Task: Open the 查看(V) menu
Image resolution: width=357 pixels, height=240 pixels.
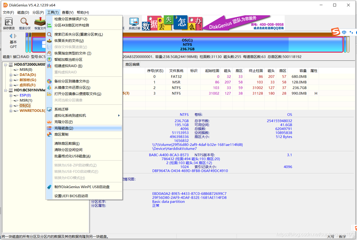Action: point(68,12)
